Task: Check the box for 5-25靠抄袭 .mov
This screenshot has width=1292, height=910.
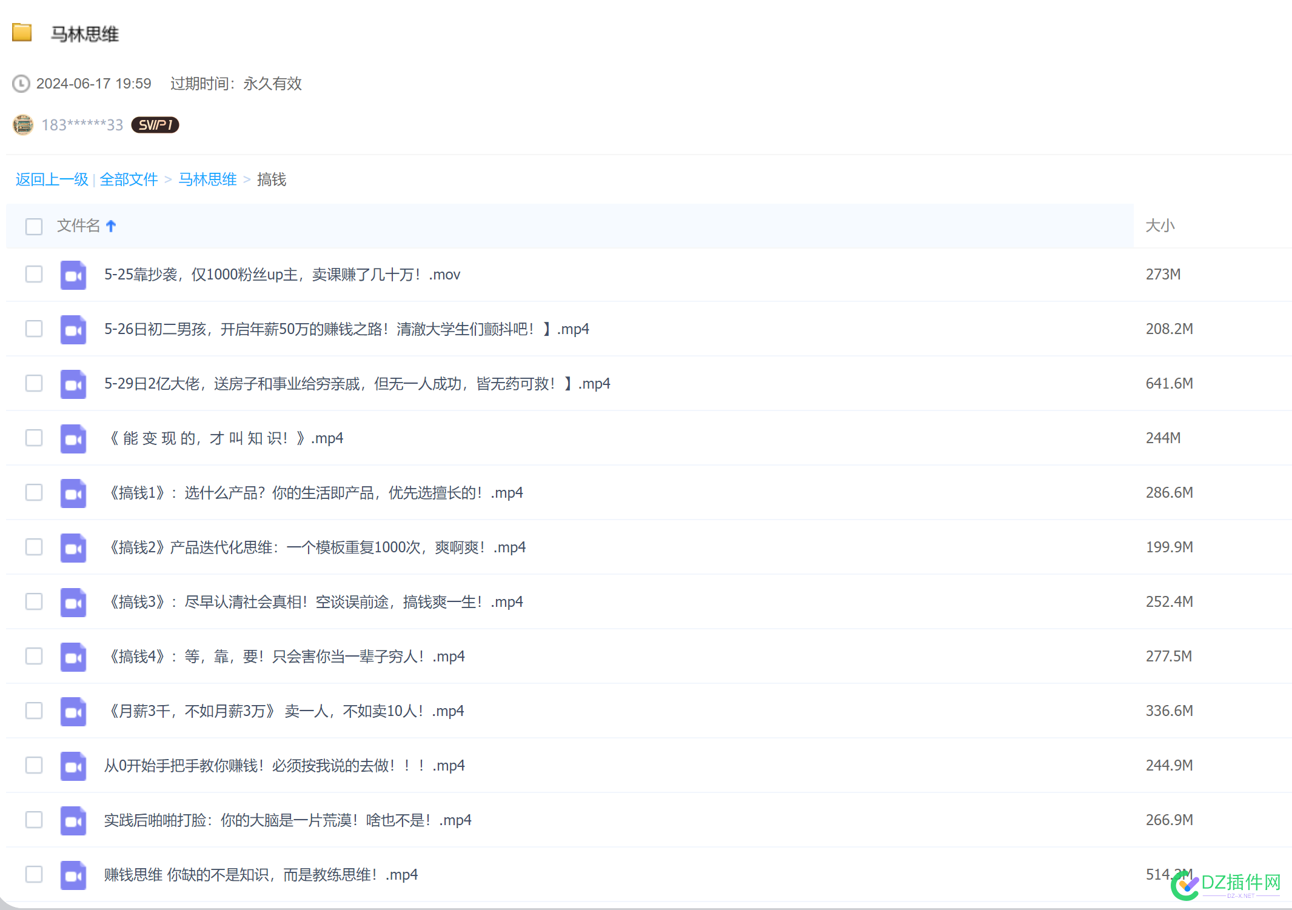Action: coord(34,274)
